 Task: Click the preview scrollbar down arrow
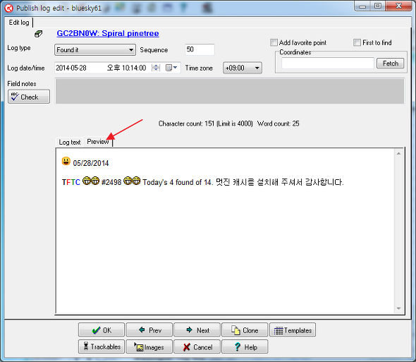click(x=398, y=308)
